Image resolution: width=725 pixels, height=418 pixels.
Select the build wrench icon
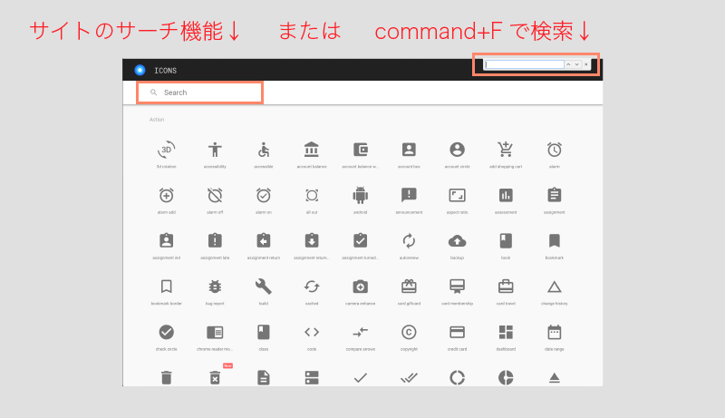click(263, 286)
